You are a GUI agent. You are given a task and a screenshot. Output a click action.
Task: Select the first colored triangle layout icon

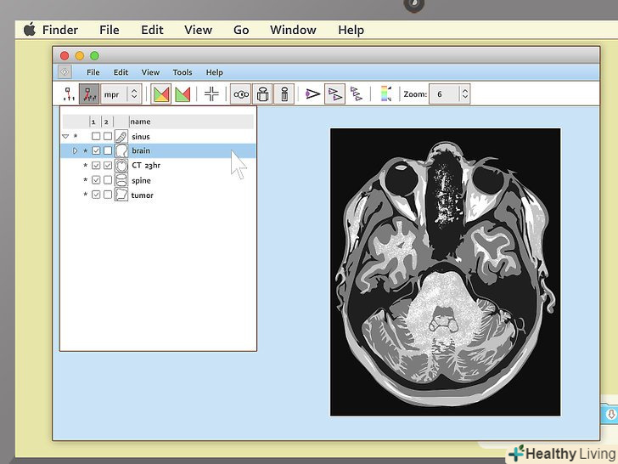160,94
